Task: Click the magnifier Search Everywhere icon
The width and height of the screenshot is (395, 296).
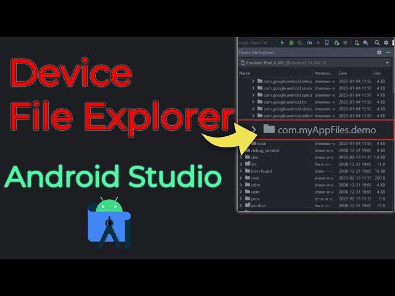Action: coord(377,43)
